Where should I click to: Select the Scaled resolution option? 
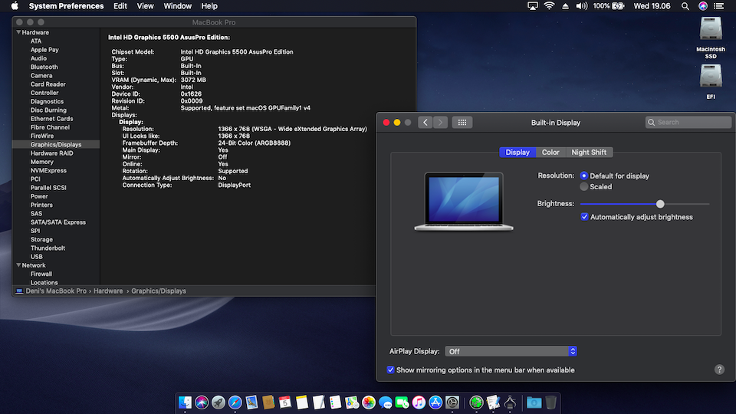pos(584,186)
